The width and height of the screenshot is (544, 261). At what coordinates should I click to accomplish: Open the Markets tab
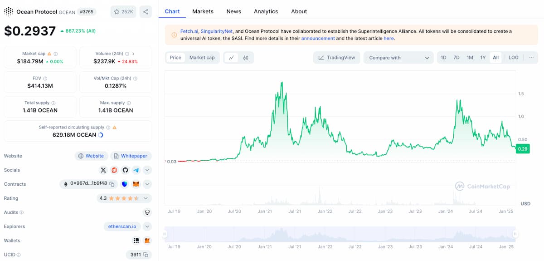click(203, 11)
